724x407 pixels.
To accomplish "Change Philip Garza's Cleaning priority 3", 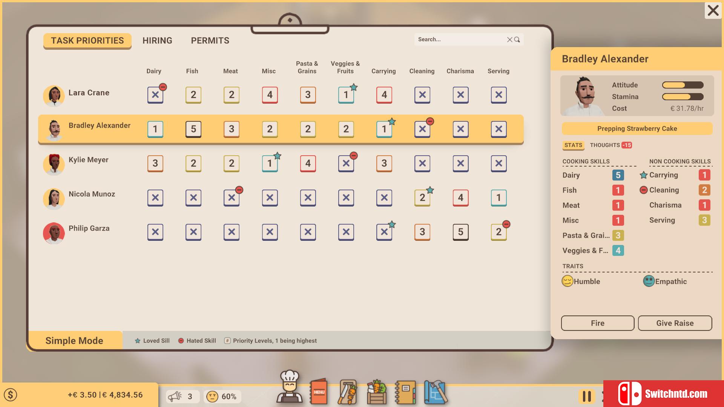I will pyautogui.click(x=422, y=232).
